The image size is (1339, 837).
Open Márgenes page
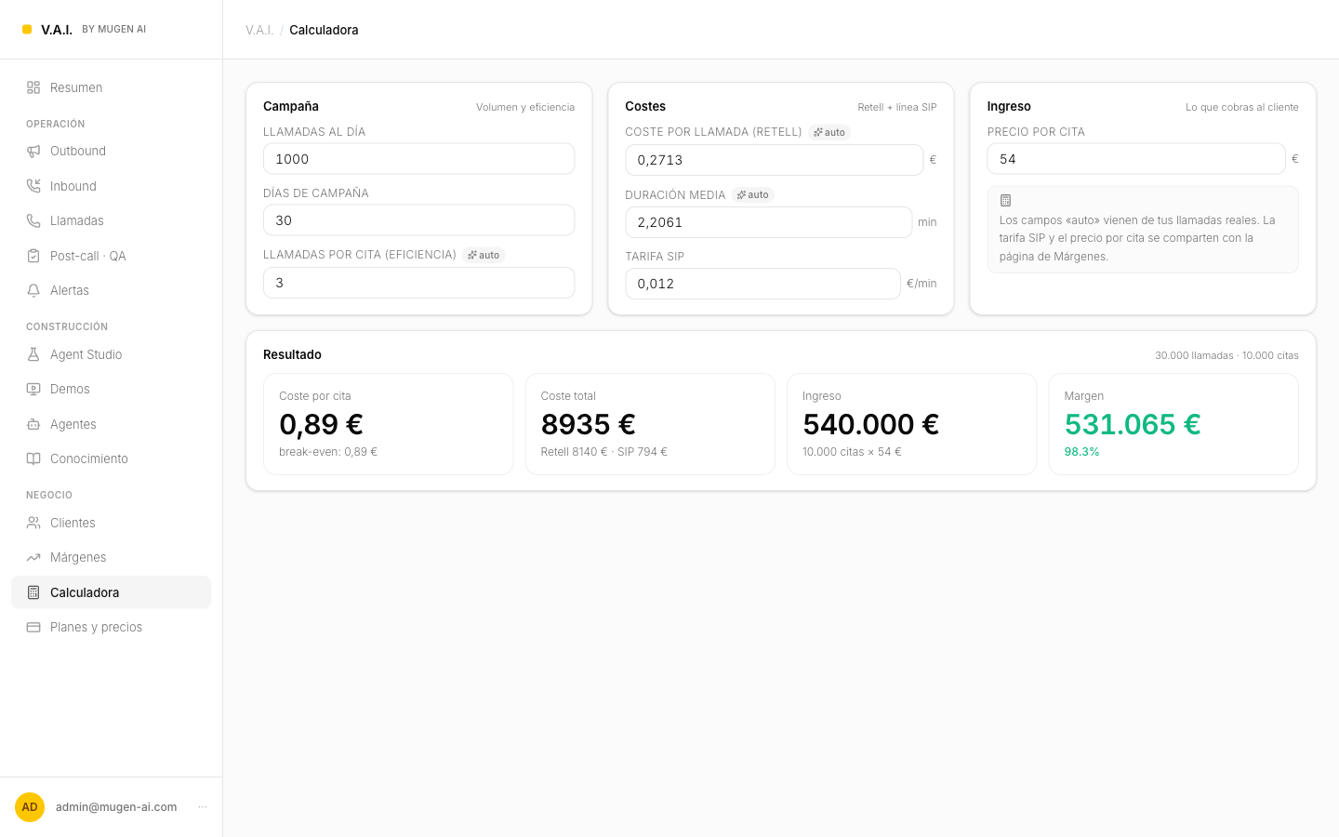click(x=111, y=557)
